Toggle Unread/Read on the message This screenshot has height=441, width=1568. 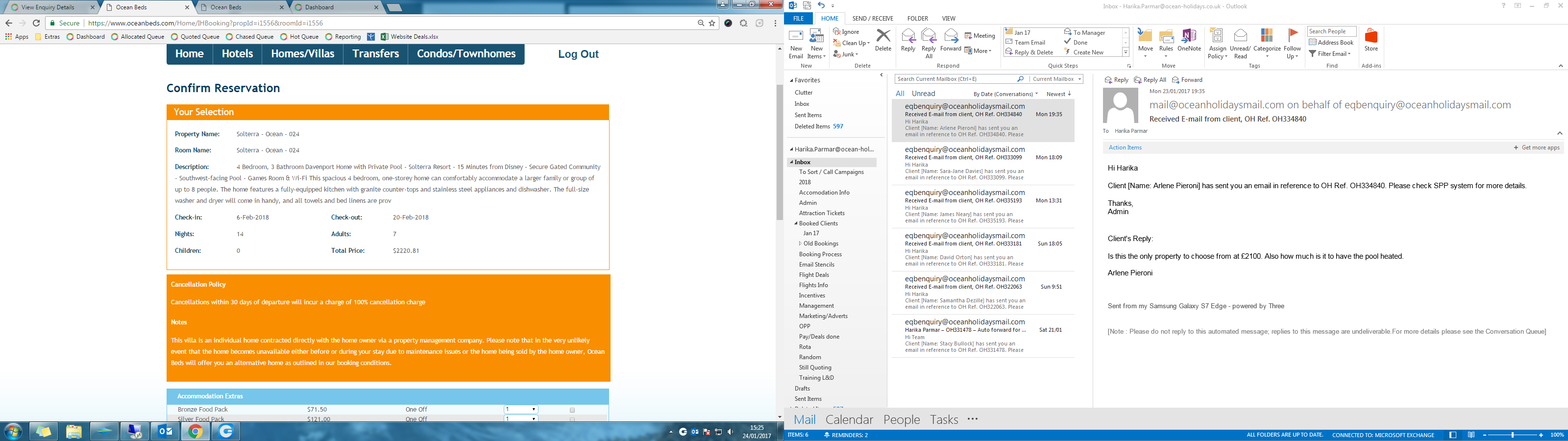(x=1240, y=44)
